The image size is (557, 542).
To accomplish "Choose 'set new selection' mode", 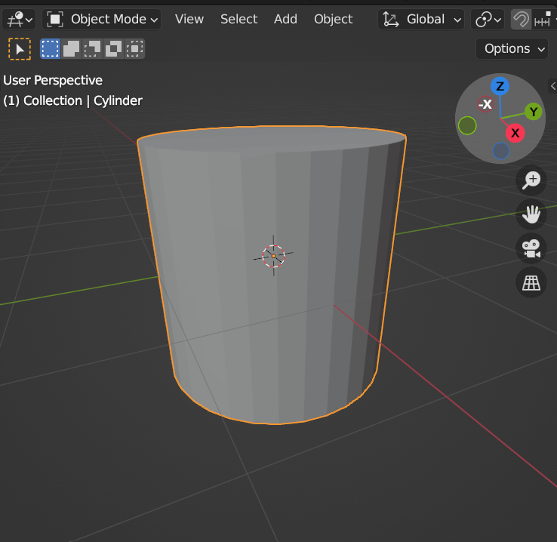I will click(50, 48).
